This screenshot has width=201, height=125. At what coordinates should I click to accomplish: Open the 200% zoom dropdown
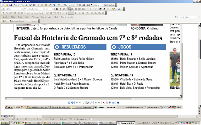click(x=102, y=5)
